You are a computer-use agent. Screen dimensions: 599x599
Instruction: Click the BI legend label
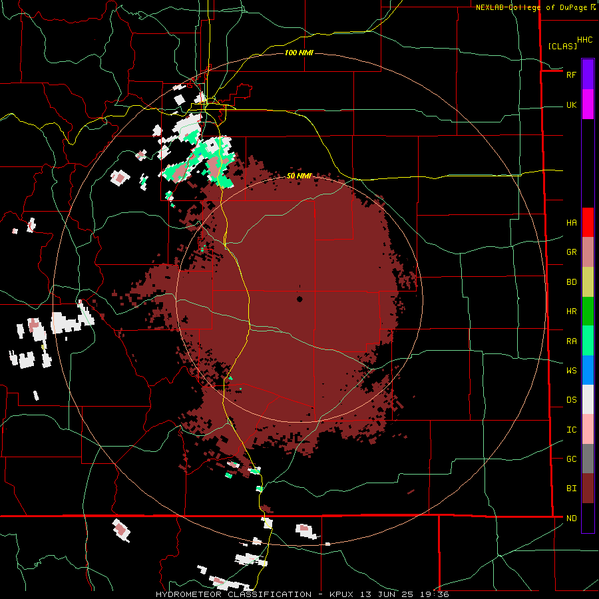[x=572, y=489]
